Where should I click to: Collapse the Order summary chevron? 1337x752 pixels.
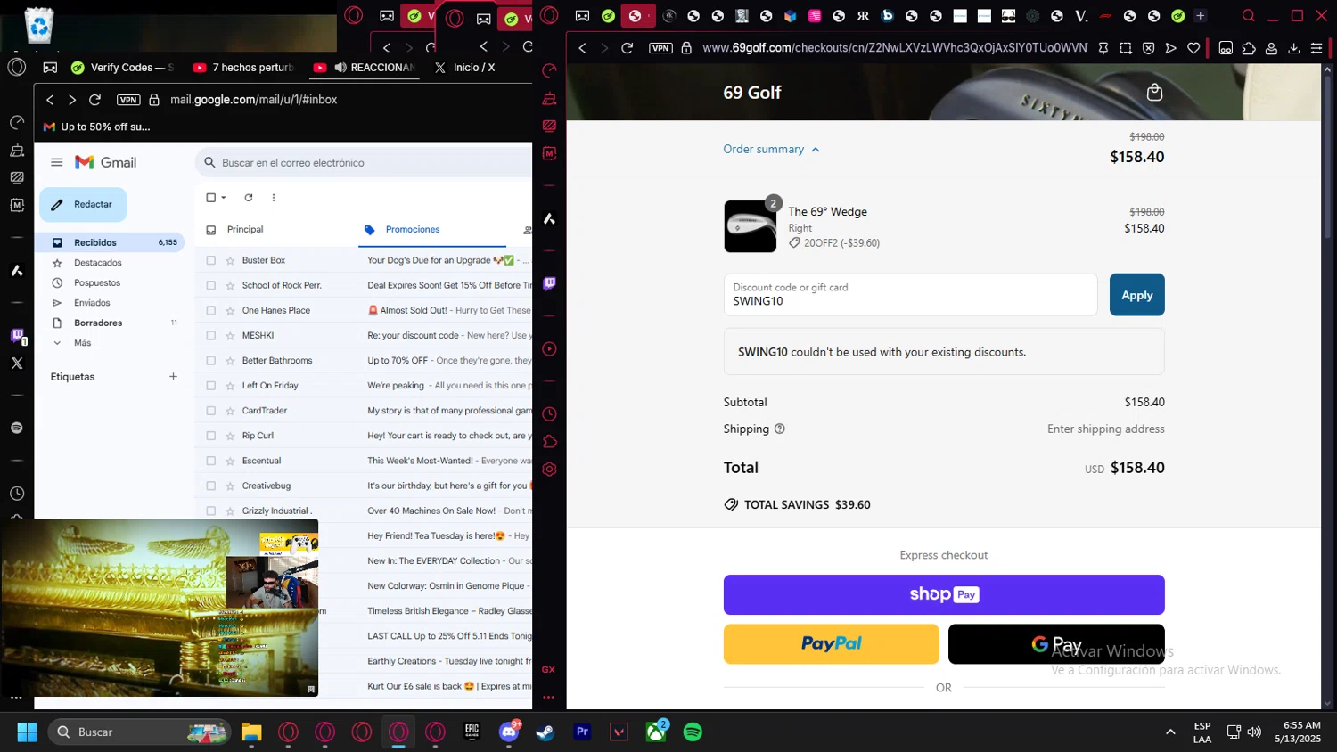[x=816, y=150]
